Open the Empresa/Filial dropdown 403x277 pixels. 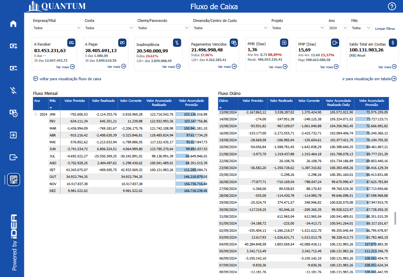57,28
